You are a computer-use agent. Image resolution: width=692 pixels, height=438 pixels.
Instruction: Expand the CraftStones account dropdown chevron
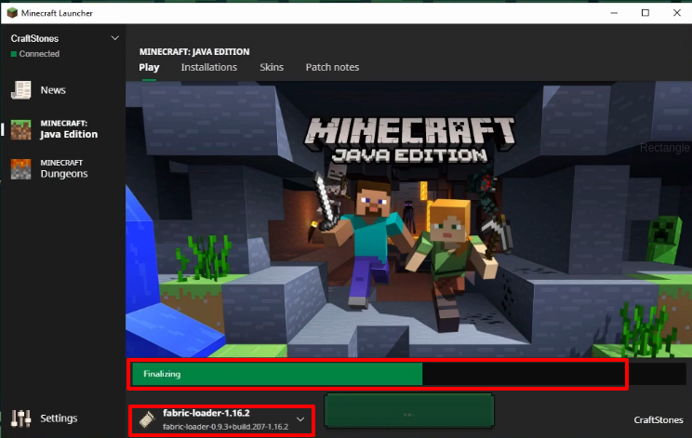(114, 38)
